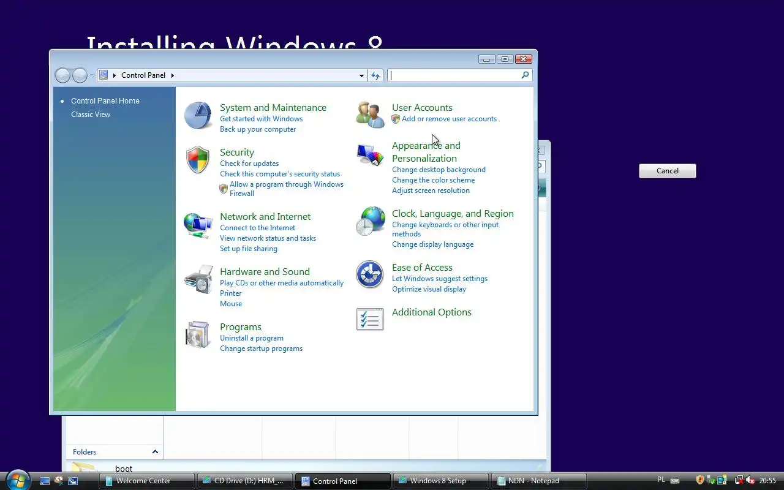Click the Hardware and Sound printer icon

(198, 279)
